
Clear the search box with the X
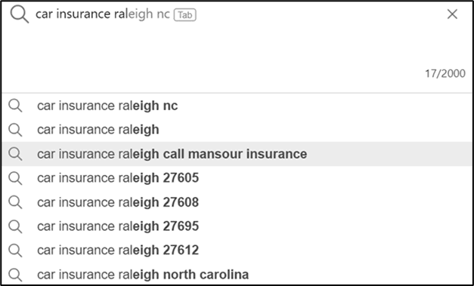452,14
